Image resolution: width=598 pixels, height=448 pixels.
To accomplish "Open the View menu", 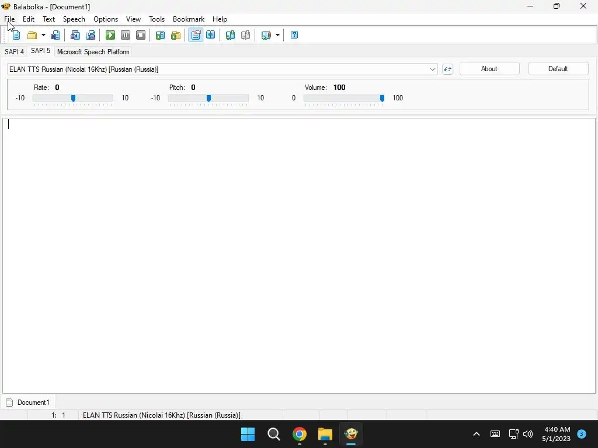I will 134,19.
